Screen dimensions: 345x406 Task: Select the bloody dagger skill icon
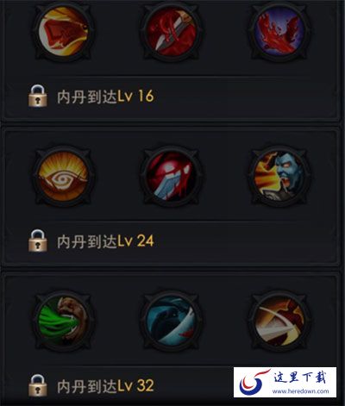(x=172, y=30)
